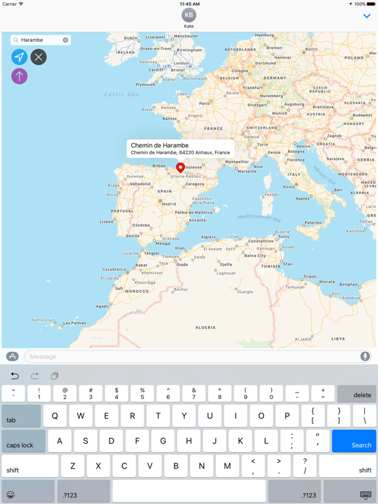Tap the microphone dictation icon
The image size is (378, 504).
pyautogui.click(x=365, y=356)
